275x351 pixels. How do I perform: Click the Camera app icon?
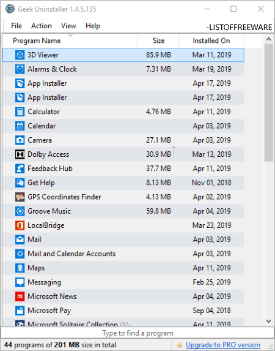20,140
